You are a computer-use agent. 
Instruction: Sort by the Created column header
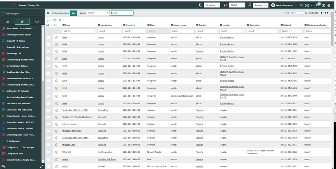129,25
